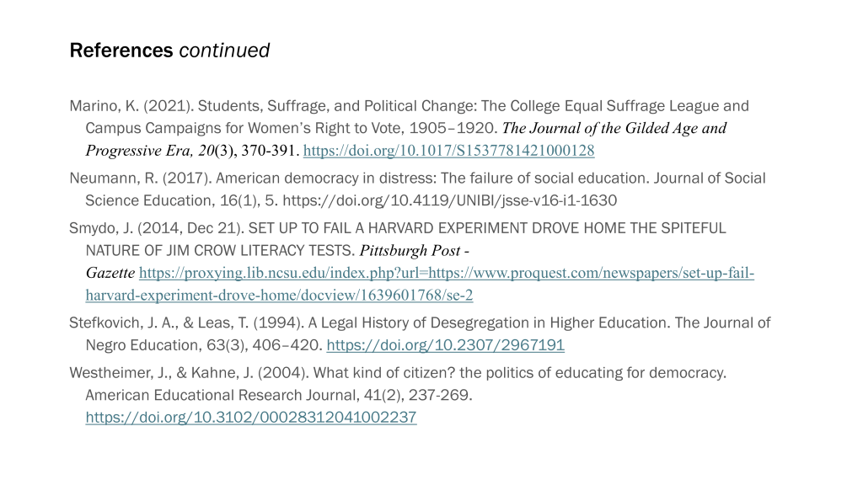Click 'Stefkovich, J. A., & Leas, T.' text
This screenshot has height=485, width=863.
coord(160,322)
